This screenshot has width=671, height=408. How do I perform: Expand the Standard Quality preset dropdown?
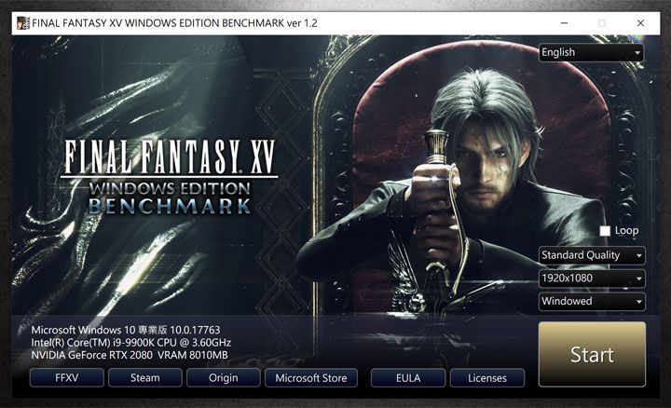coord(592,255)
